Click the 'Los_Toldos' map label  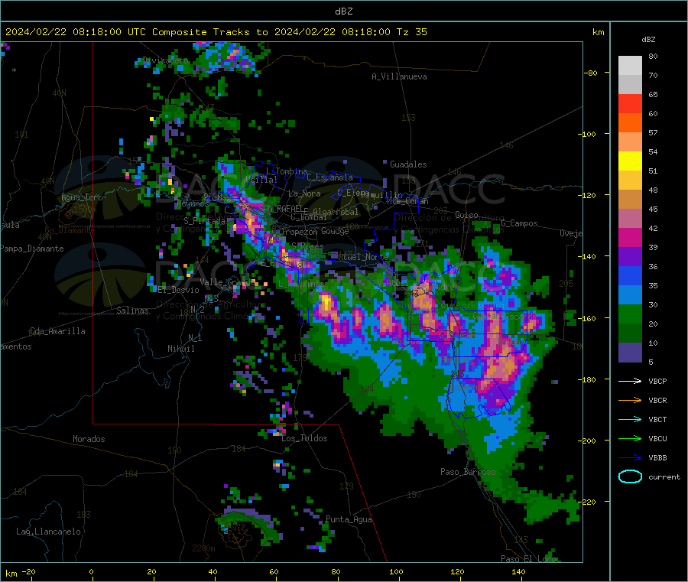pyautogui.click(x=304, y=438)
